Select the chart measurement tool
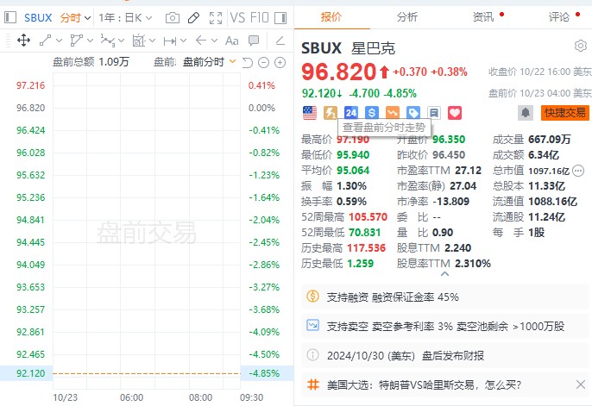This screenshot has width=592, height=406. (x=139, y=41)
